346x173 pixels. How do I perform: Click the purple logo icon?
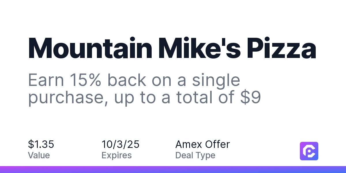tap(309, 151)
